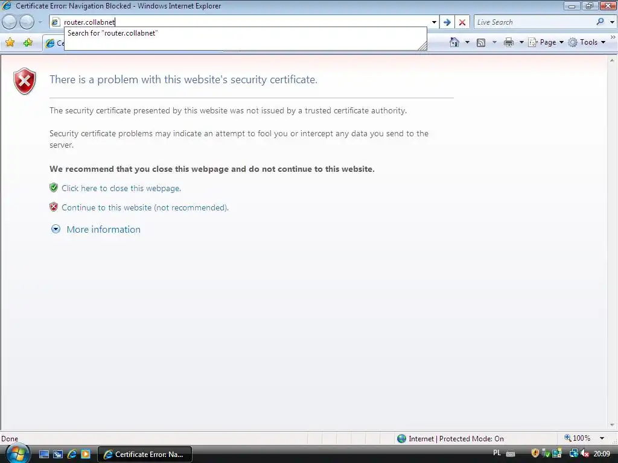Click the green-check device tray icon

[546, 453]
